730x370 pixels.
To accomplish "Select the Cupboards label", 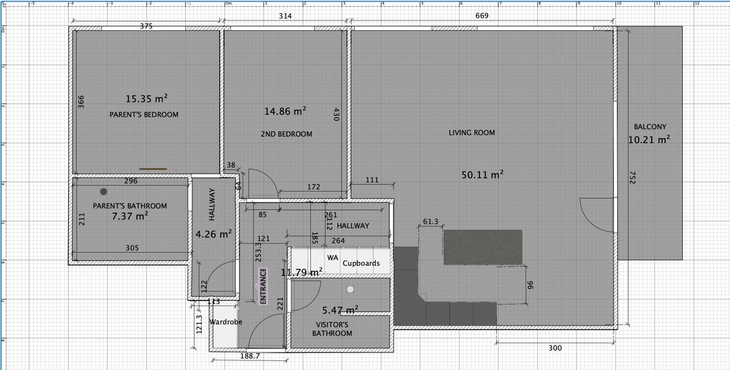I will (x=361, y=263).
